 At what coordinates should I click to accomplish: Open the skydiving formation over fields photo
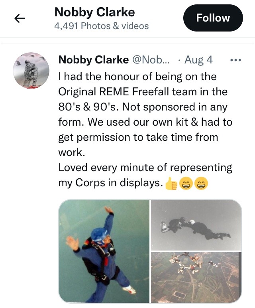[196, 276]
